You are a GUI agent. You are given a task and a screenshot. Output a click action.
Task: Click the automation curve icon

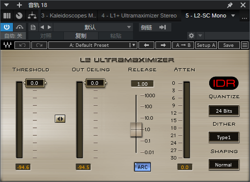point(19,27)
